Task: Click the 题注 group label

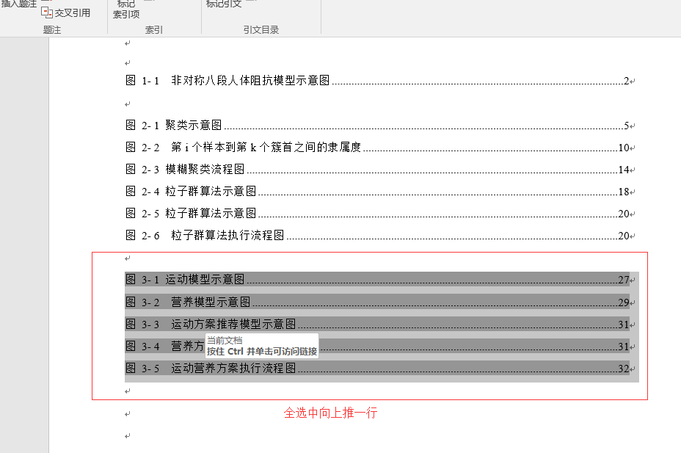Action: (x=52, y=30)
